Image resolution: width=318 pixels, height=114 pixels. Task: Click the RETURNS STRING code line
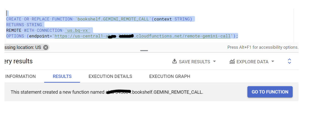click(x=24, y=25)
